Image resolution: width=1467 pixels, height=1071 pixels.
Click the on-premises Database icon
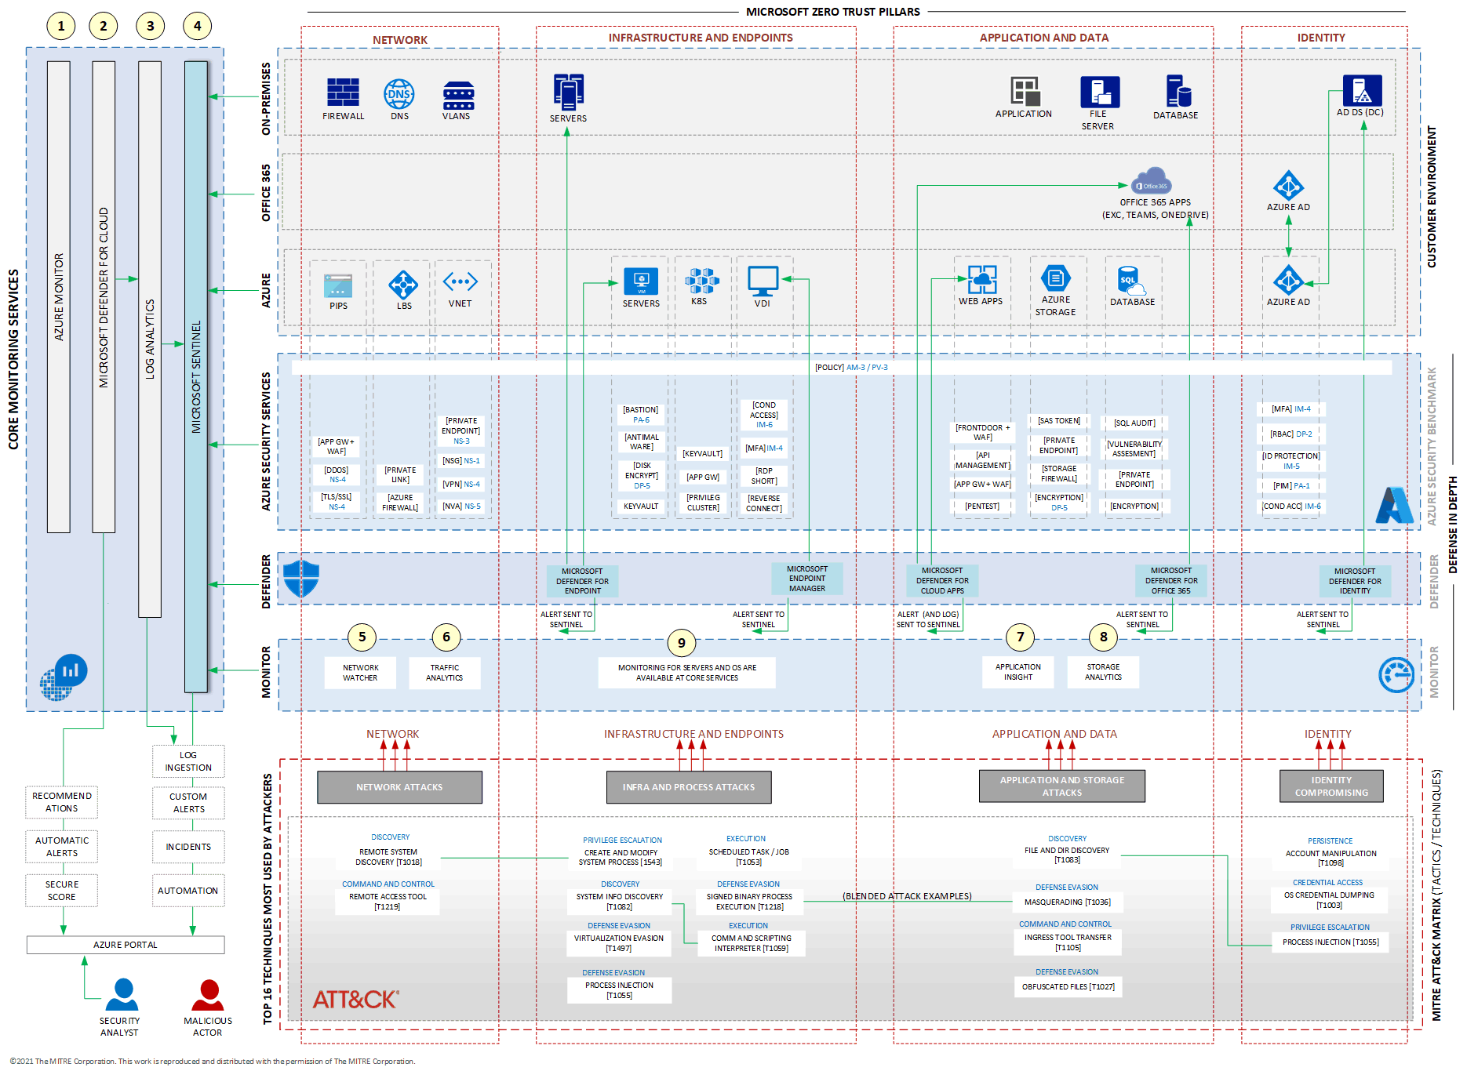point(1178,91)
